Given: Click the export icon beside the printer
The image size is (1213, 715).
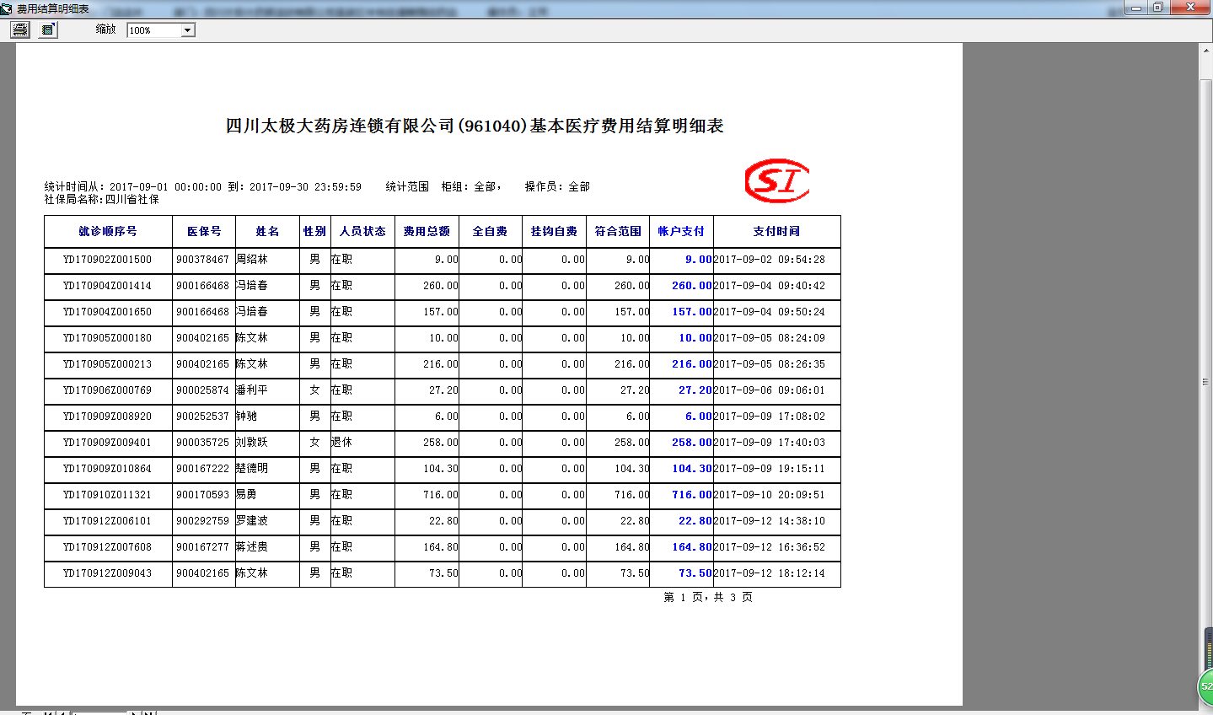Looking at the screenshot, I should [48, 30].
